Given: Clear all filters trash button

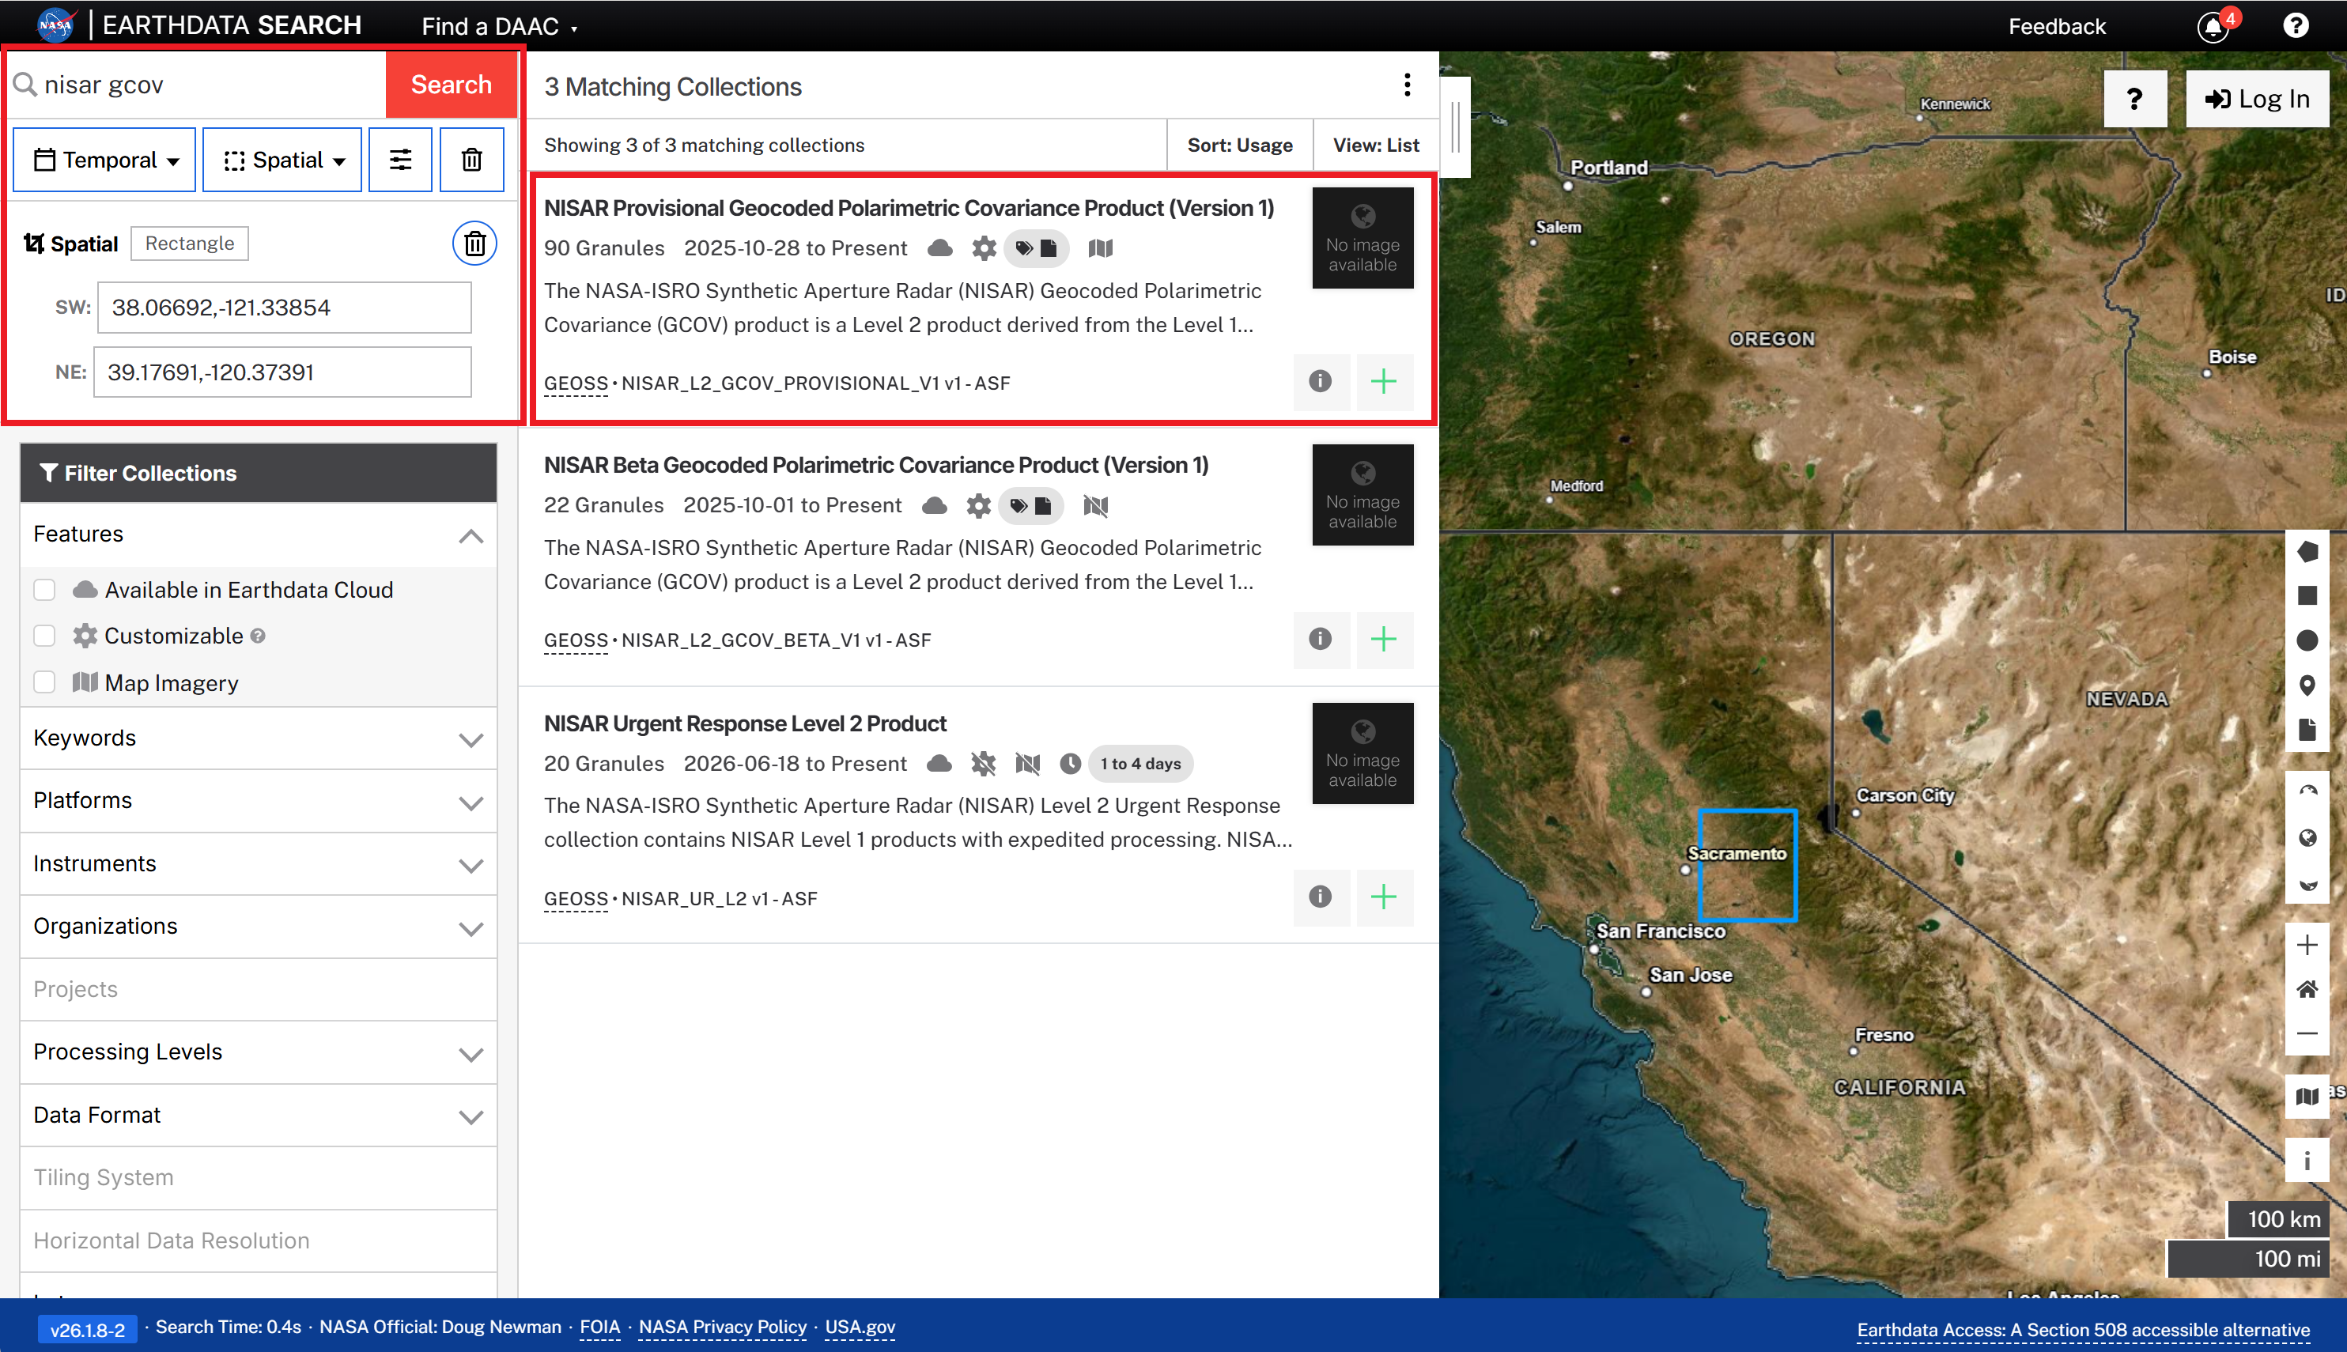Looking at the screenshot, I should 471,160.
